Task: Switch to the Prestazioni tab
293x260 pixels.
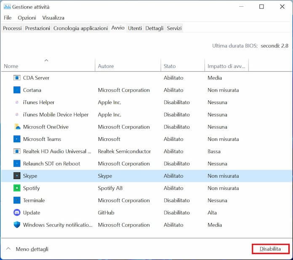Action: 37,28
